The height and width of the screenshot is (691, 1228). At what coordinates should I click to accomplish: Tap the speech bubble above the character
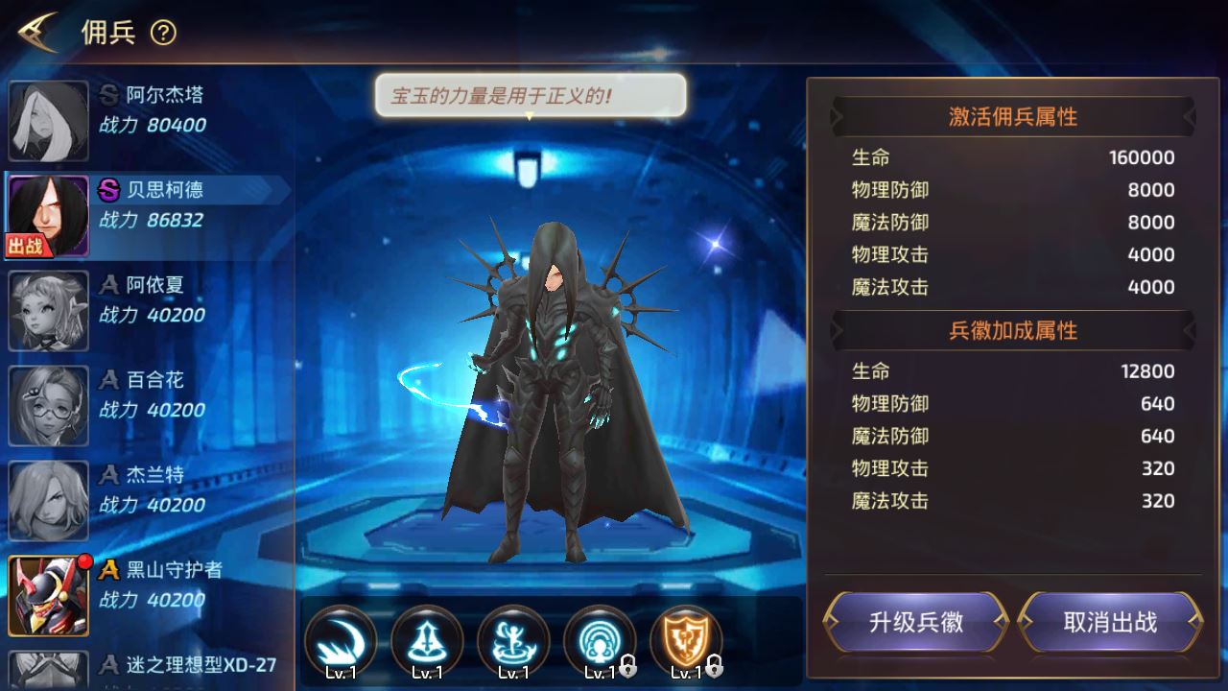pyautogui.click(x=530, y=96)
